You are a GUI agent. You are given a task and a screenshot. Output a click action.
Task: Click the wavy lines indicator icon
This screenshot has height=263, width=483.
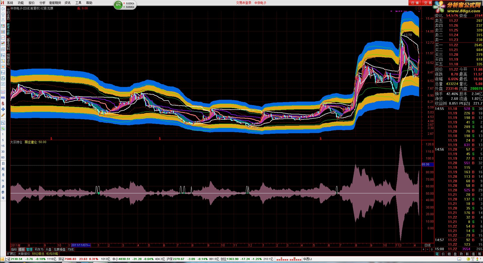3,92
